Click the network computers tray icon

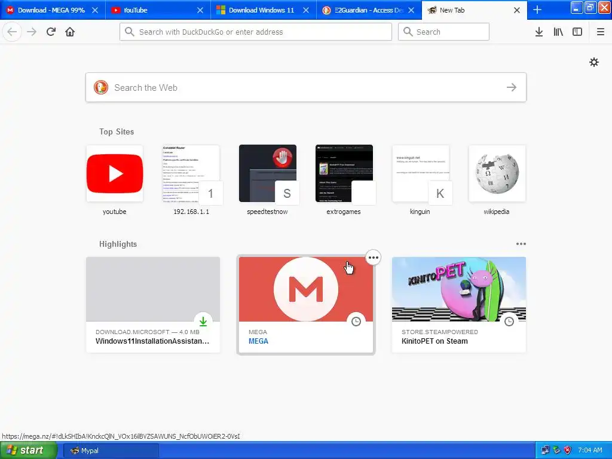[545, 451]
